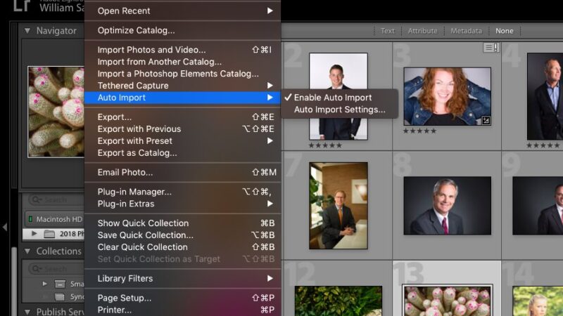
Task: Click crop badge on red-haired woman photo
Action: (486, 121)
